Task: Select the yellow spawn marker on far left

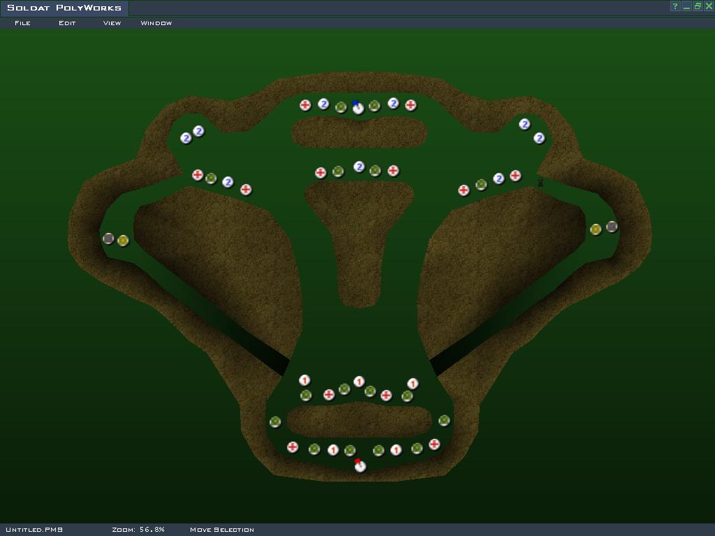Action: click(x=124, y=241)
